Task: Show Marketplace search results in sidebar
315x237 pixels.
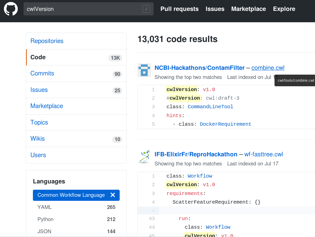Action: click(x=76, y=106)
